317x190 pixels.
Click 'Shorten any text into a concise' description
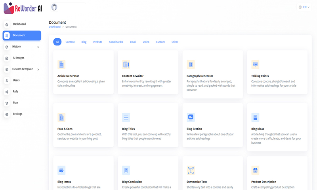(x=210, y=187)
